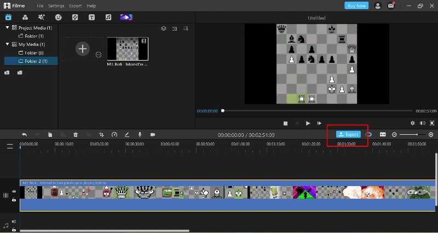The image size is (438, 233).
Task: Toggle mute on the audio track
Action: (14, 222)
